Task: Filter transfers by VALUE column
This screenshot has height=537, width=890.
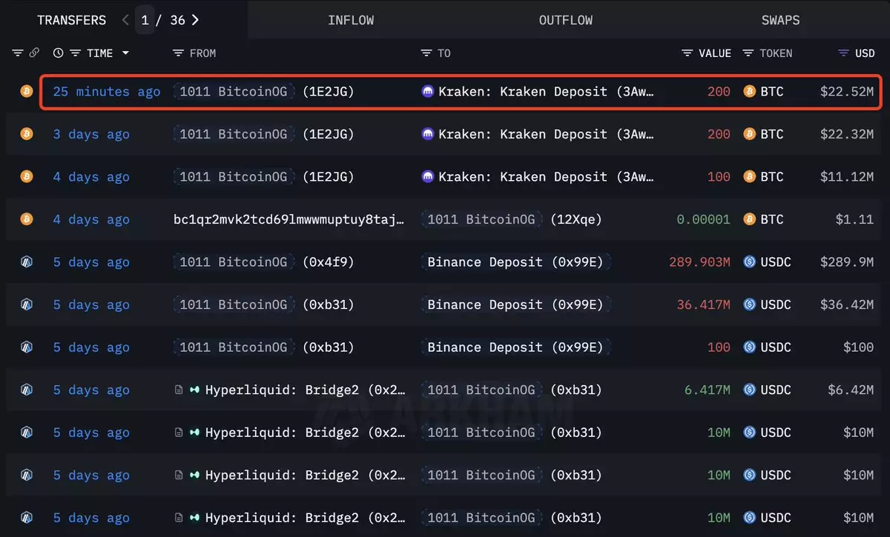Action: click(688, 53)
